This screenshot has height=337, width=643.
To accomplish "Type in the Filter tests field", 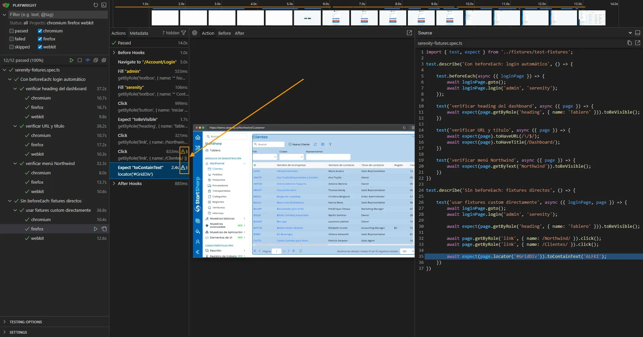I will 57,14.
